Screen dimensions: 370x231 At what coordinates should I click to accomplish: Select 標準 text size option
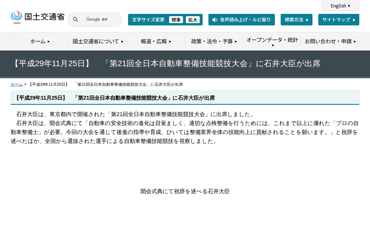[x=176, y=20]
